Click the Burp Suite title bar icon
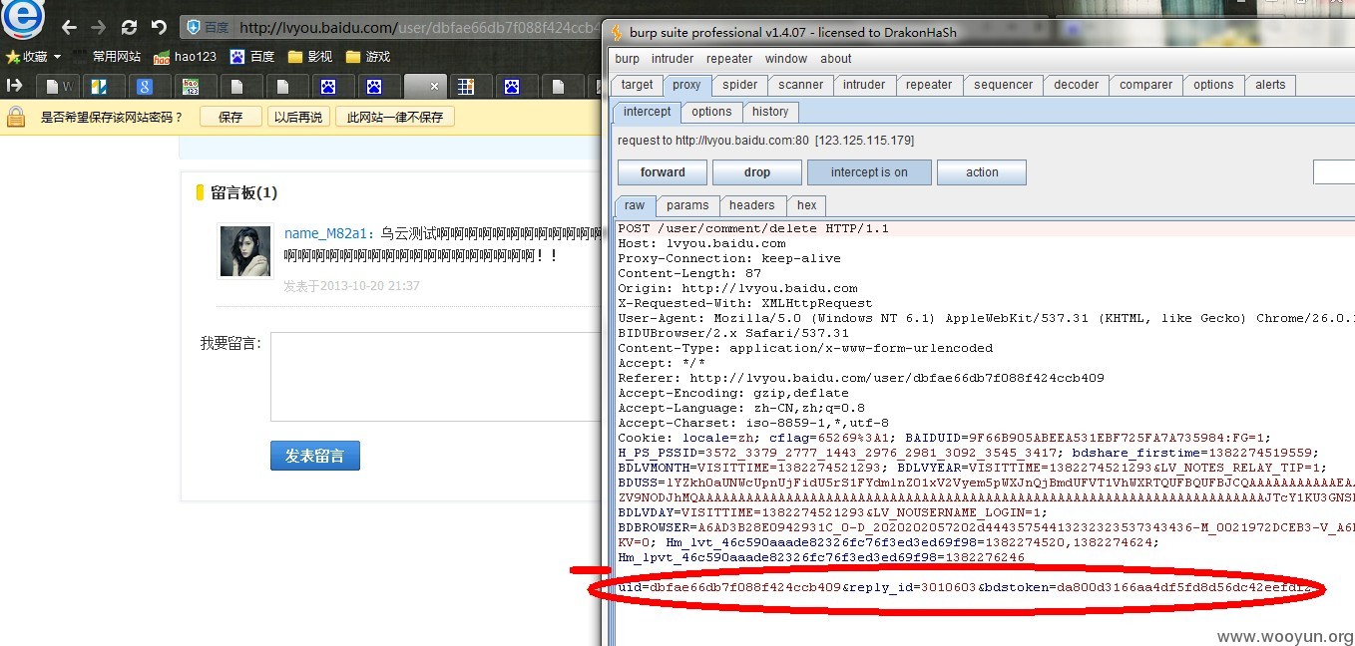Screen dimensions: 1355x646 [618, 32]
